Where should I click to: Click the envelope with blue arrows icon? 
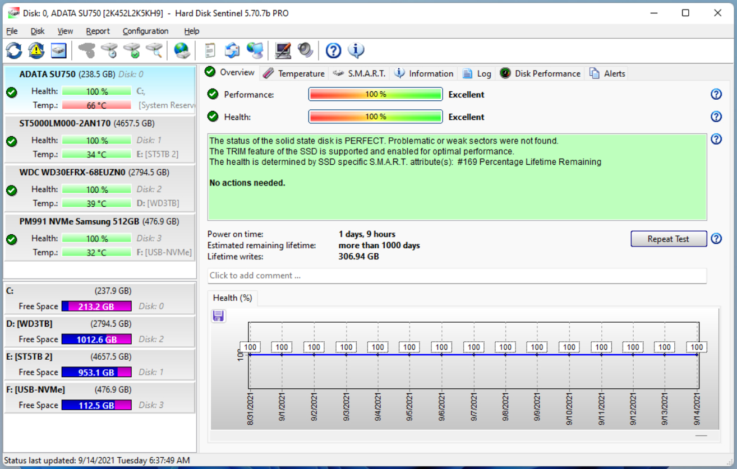(232, 50)
